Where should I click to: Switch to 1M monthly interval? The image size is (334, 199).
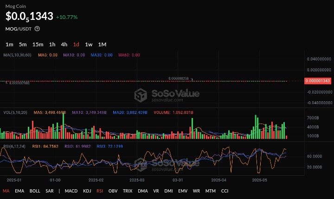click(x=102, y=44)
